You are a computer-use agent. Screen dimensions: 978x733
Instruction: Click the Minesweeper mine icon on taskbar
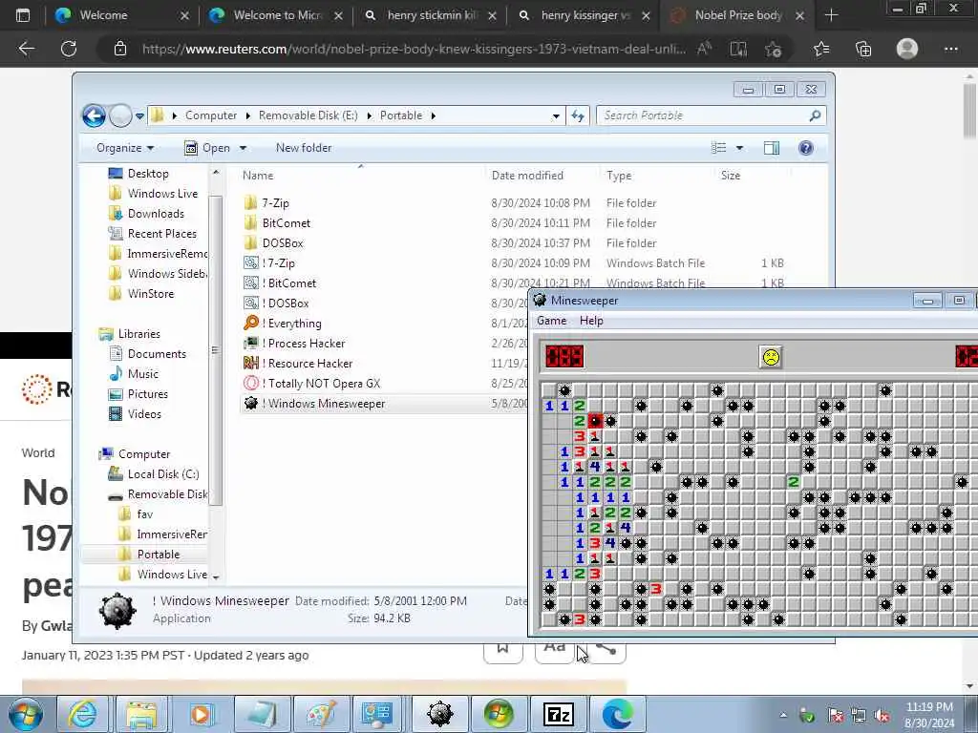(440, 714)
